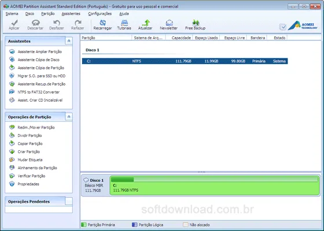
Task: Open the Newsletter envelope icon
Action: coord(169,23)
